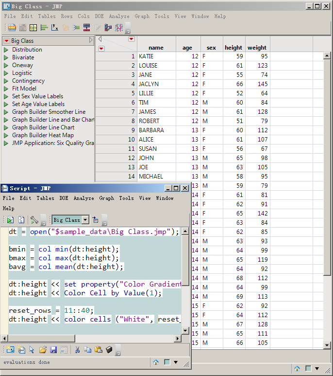Image resolution: width=333 pixels, height=376 pixels.
Task: Open the Tables menu in Script window
Action: pyautogui.click(x=45, y=198)
